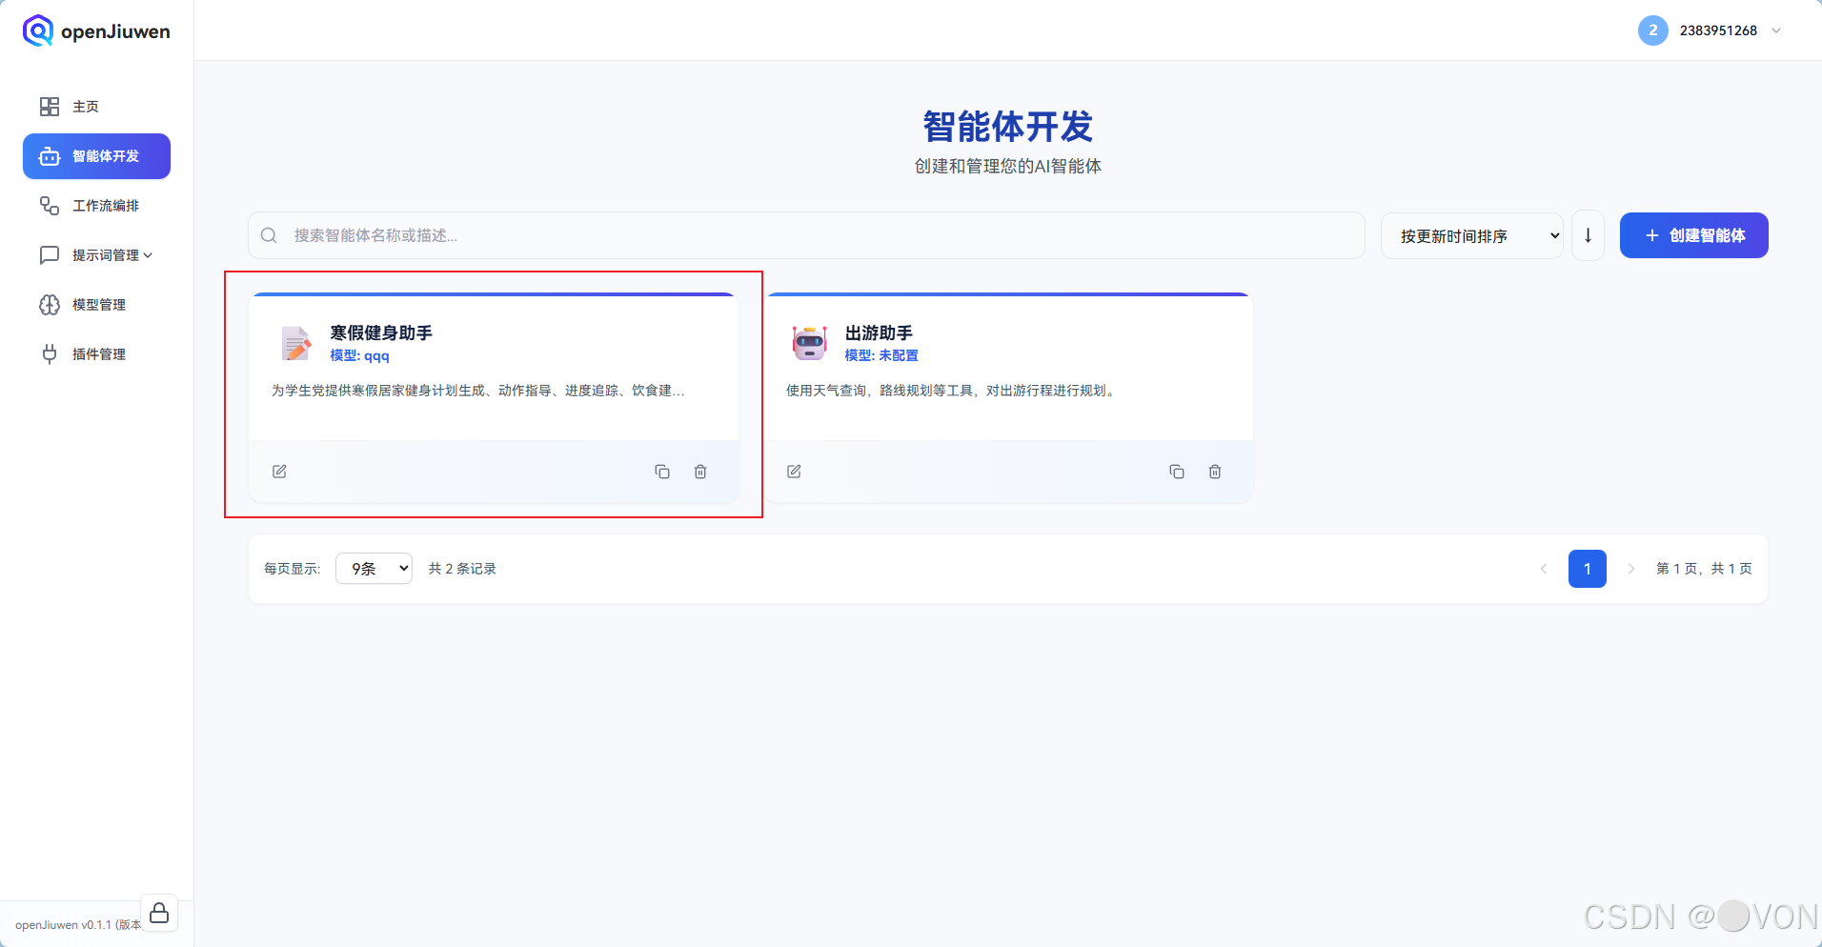Open the per-page count dropdown showing 9条
Screen dimensions: 1822x947
coord(373,568)
